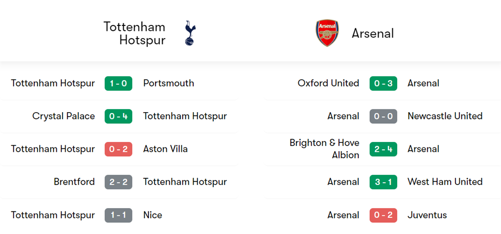Select the Juventus team name
501x234 pixels.
(x=427, y=215)
